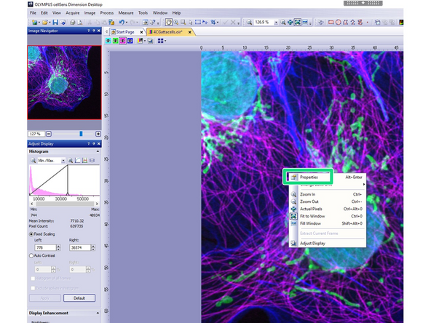Open the New document dropdown arrow
The image size is (431, 323).
39,23
